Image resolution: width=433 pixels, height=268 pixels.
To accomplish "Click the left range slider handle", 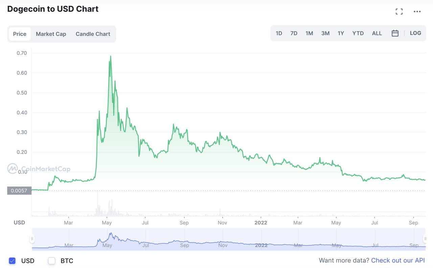I will click(x=32, y=239).
